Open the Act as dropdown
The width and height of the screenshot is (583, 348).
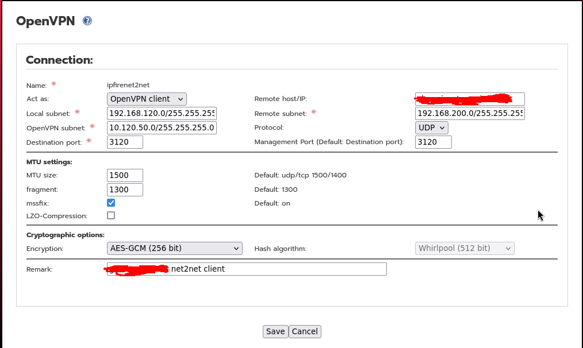click(x=147, y=99)
